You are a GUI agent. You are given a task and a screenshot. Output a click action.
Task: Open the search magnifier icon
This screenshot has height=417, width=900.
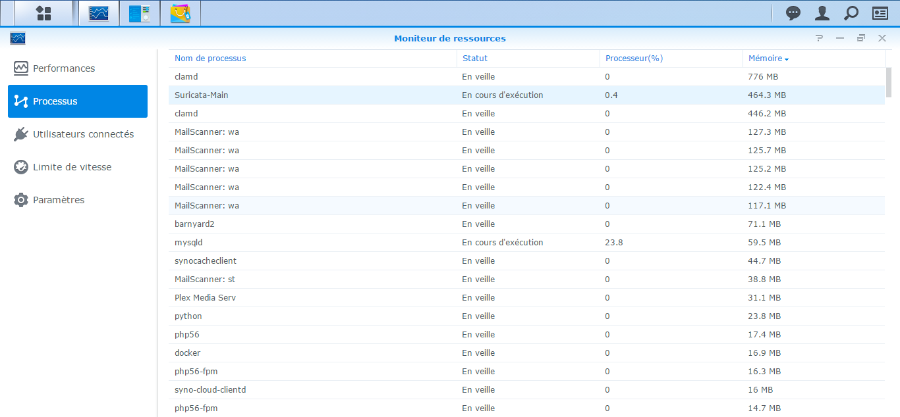pos(851,13)
